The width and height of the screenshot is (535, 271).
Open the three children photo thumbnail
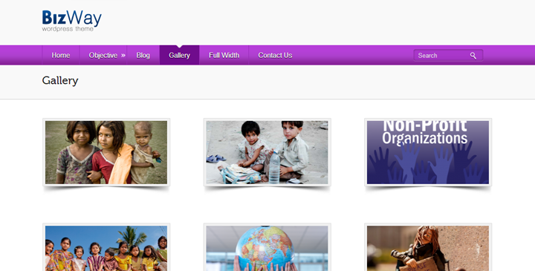(106, 152)
